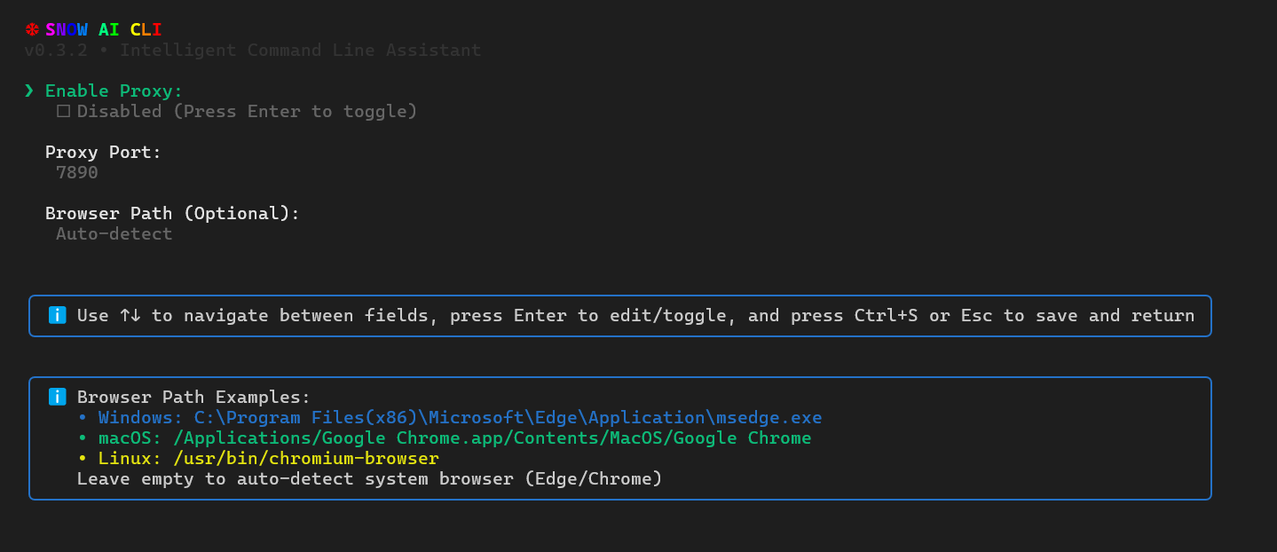Click the Windows msedge.exe example path
Viewport: 1277px width, 552px height.
(x=508, y=417)
